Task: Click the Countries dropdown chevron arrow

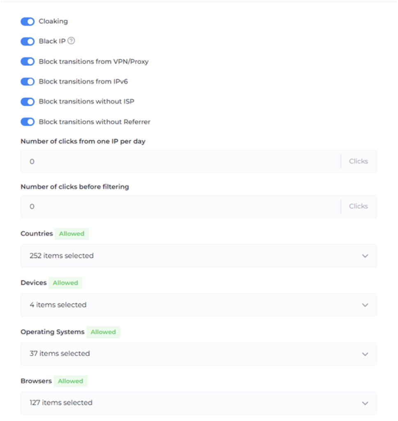Action: [x=365, y=256]
